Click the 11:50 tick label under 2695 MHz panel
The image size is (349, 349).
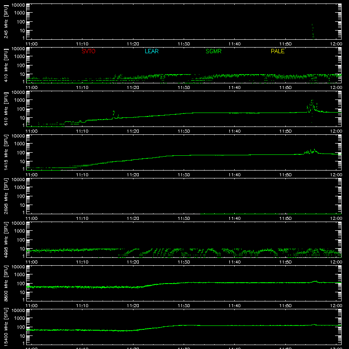pos(285,219)
